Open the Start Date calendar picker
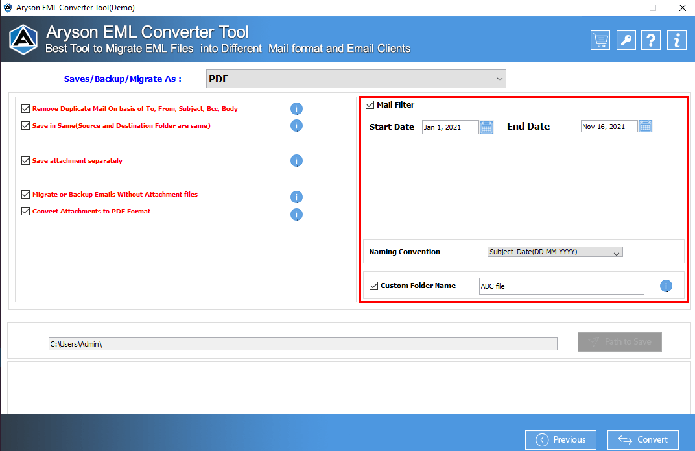This screenshot has height=451, width=695. [487, 127]
